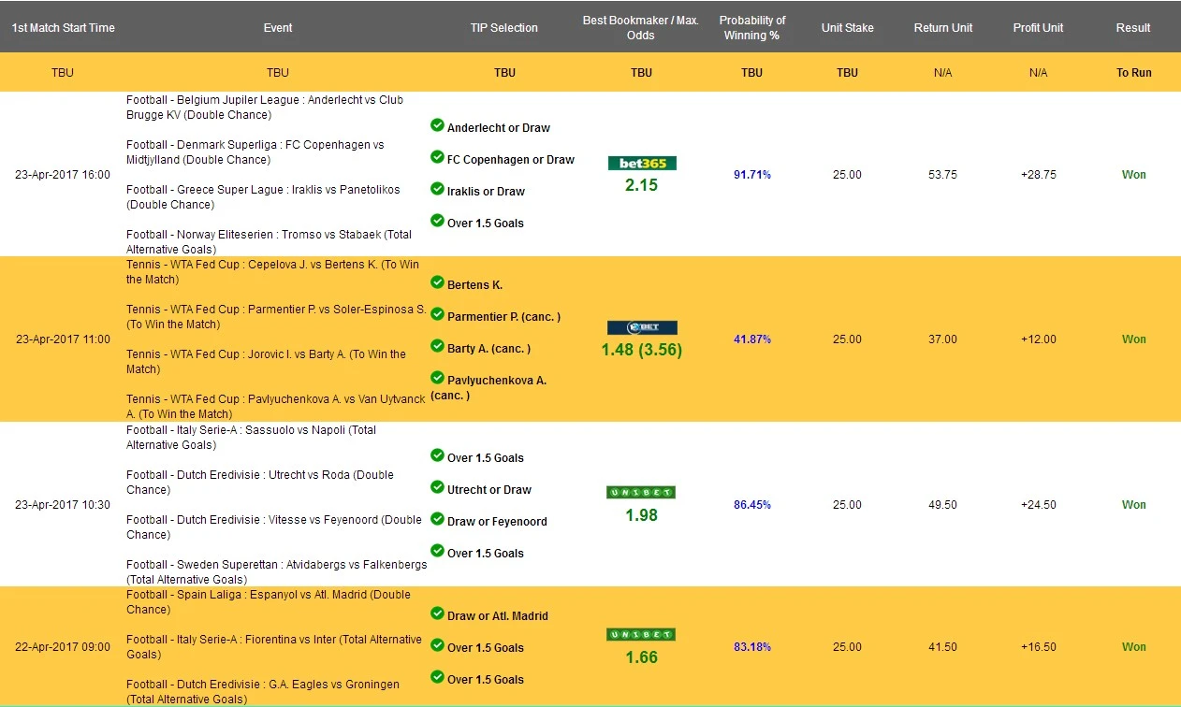
Task: Click check icon beside Iraklis or Draw
Action: click(x=437, y=189)
